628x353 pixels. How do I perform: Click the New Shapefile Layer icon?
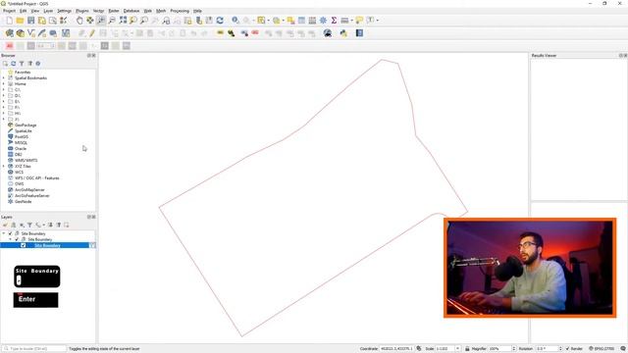point(30,33)
